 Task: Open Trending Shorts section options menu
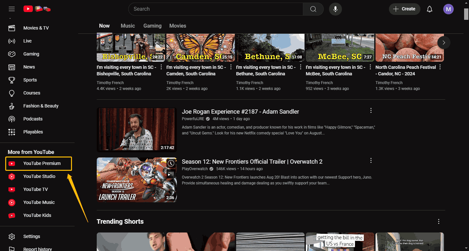coord(439,221)
